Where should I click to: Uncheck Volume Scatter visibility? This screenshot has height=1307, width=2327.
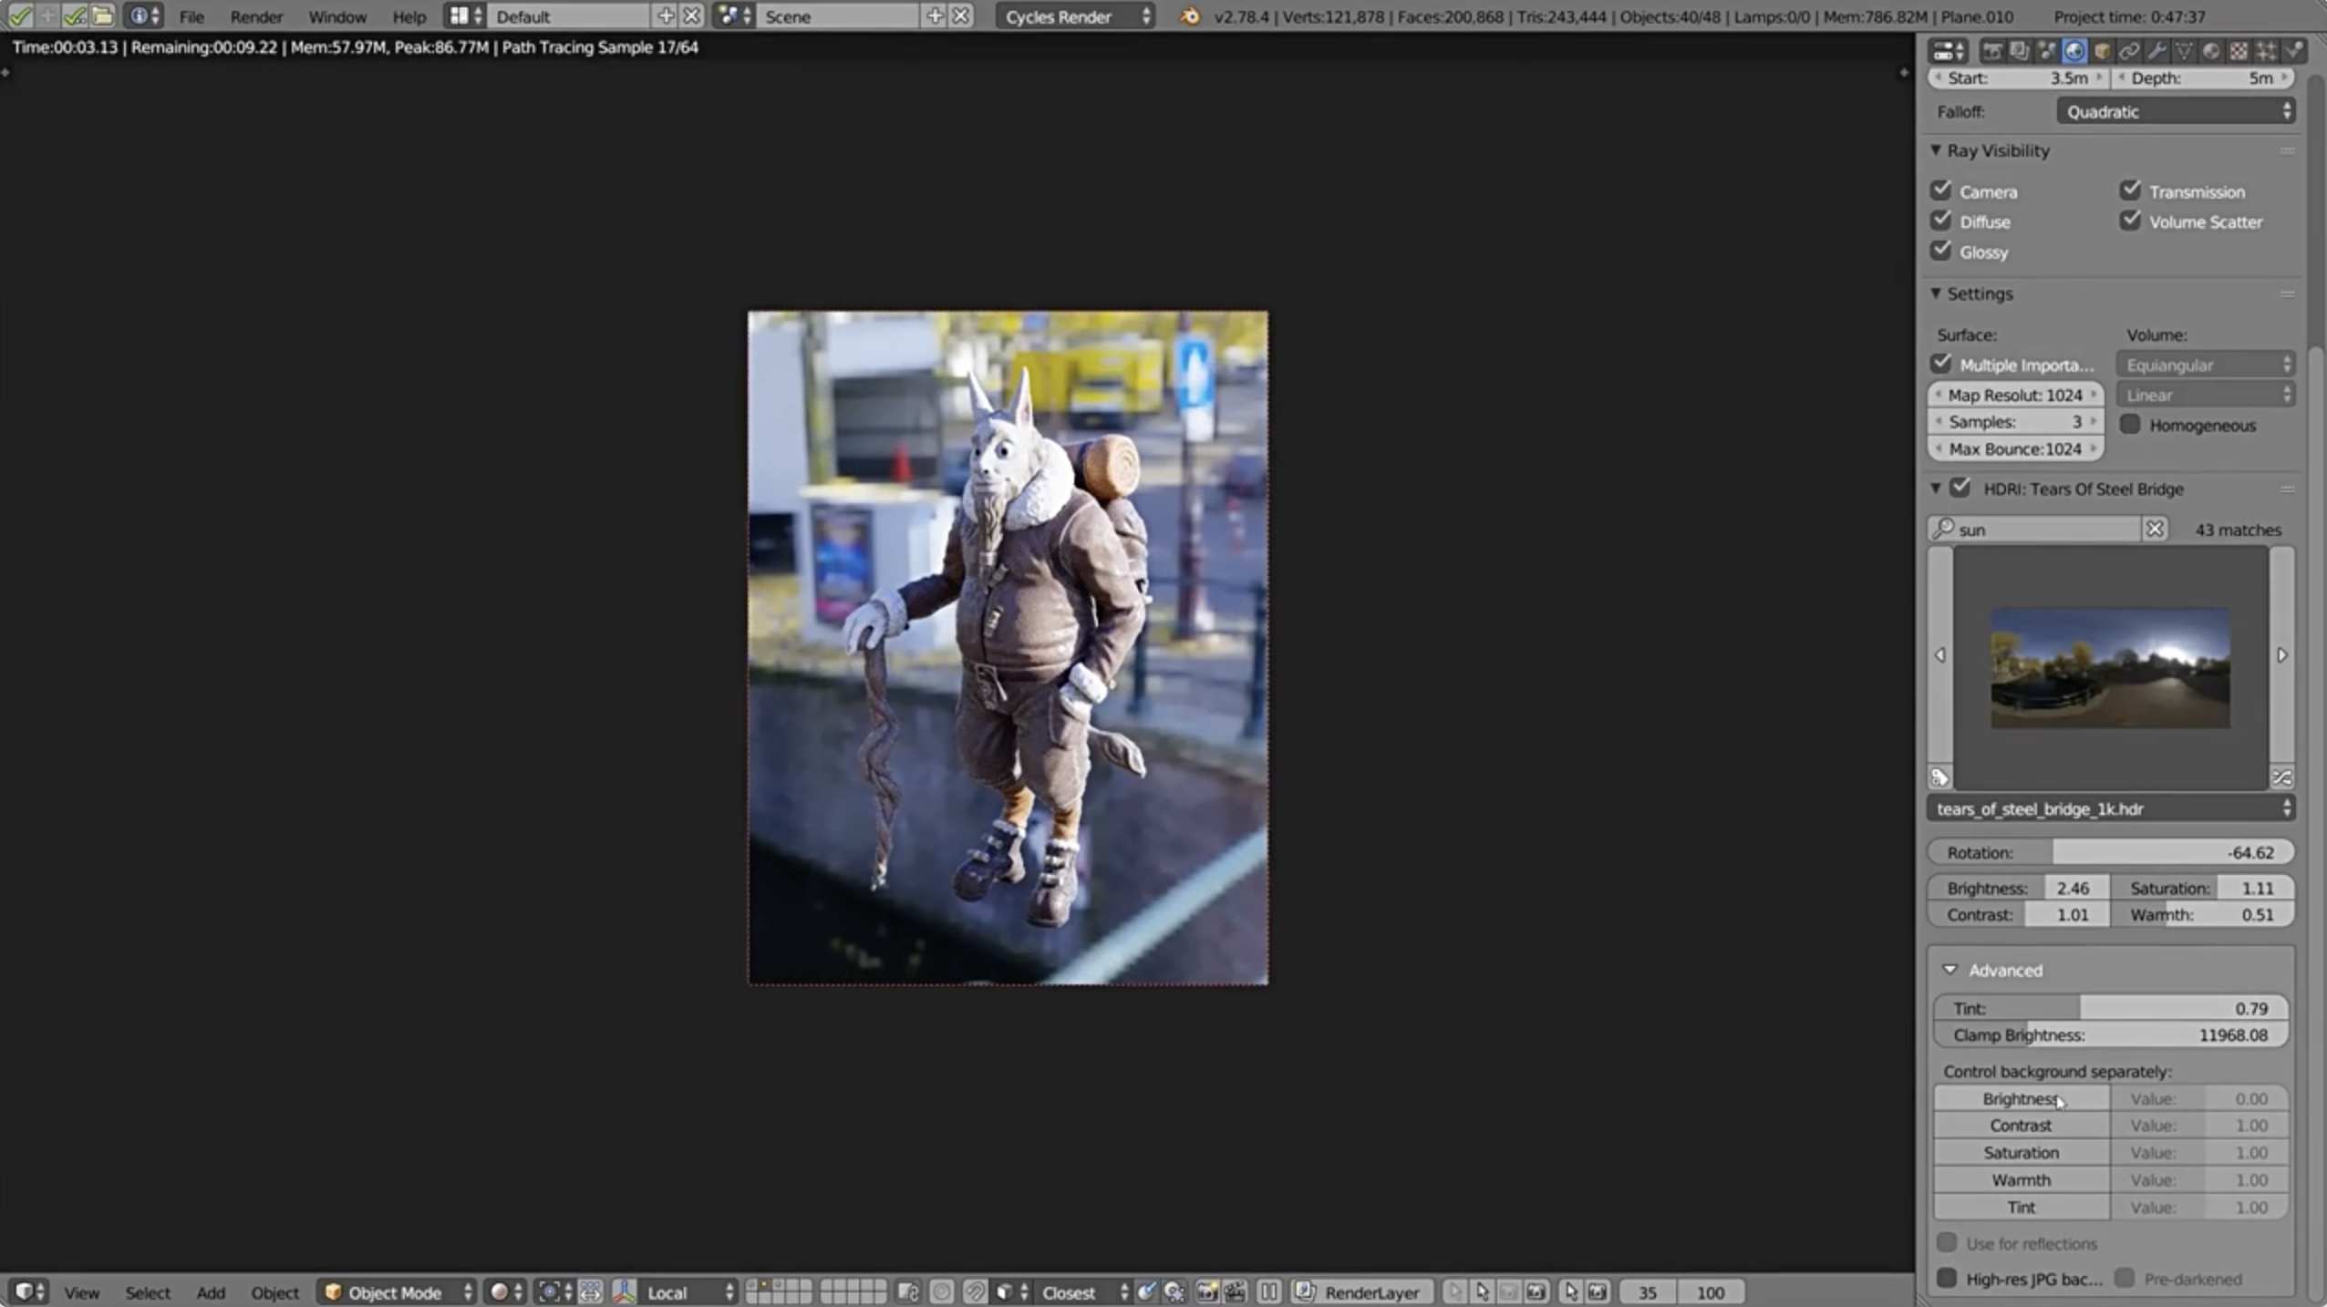pyautogui.click(x=2130, y=221)
